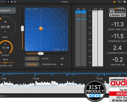Click the minus on the OUTPUT knob
This screenshot has height=102, width=127.
[5, 51]
